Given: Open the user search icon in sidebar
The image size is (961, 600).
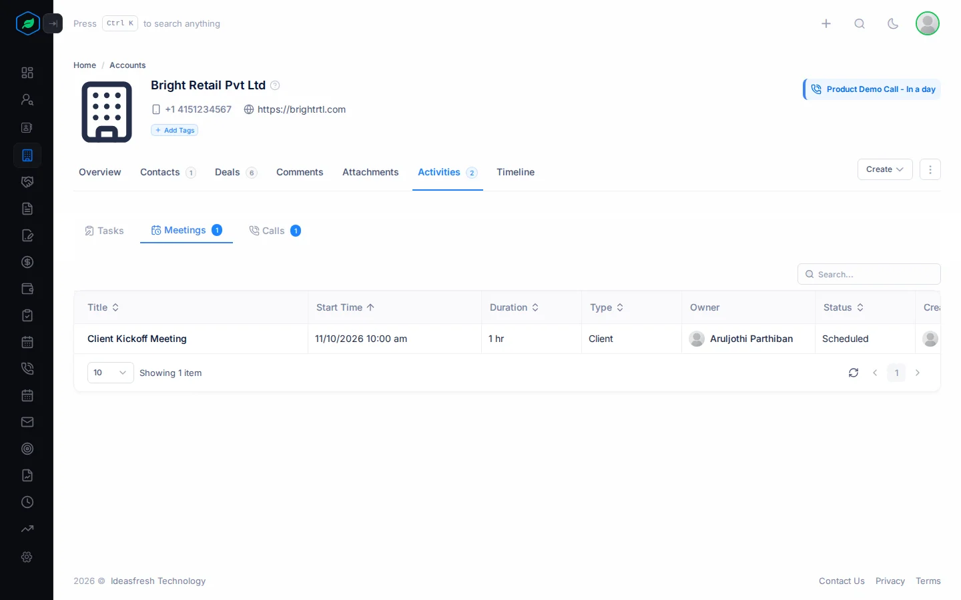Looking at the screenshot, I should tap(27, 99).
